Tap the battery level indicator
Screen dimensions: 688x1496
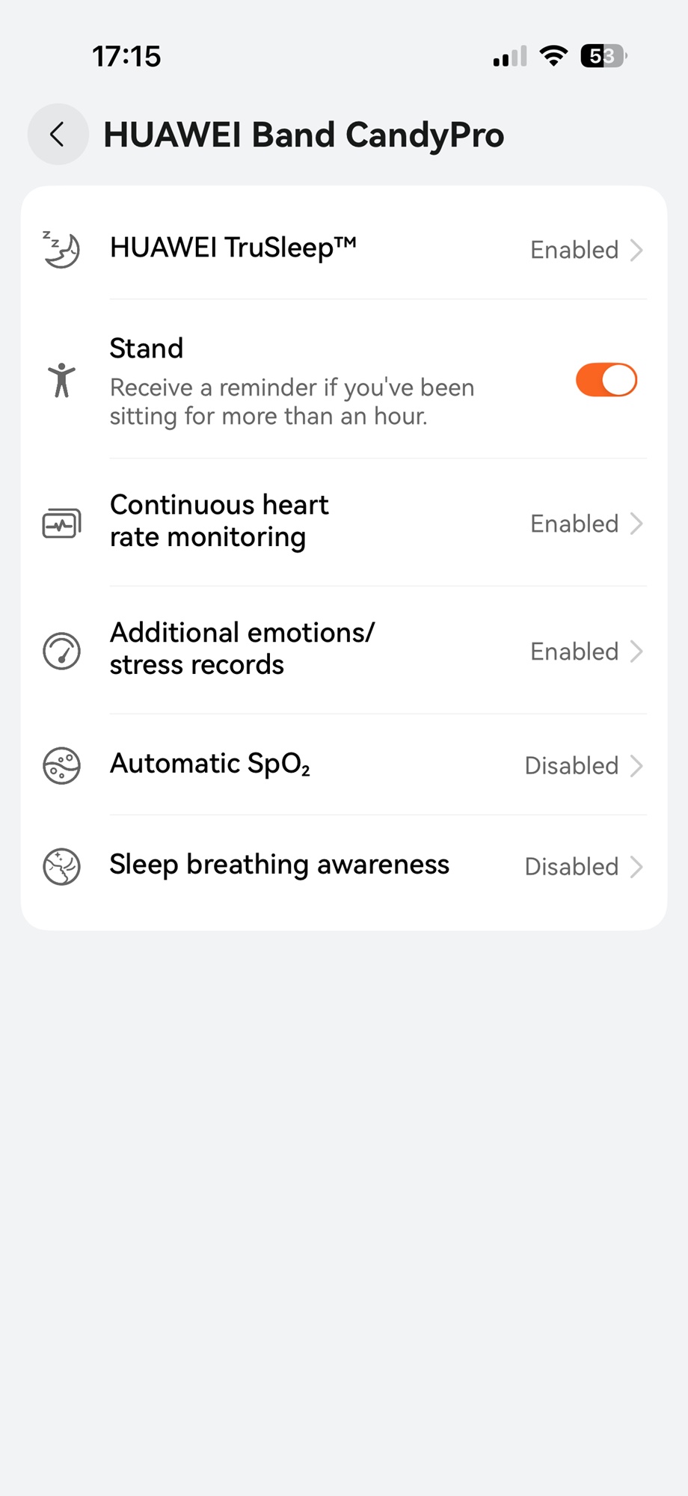pos(603,56)
